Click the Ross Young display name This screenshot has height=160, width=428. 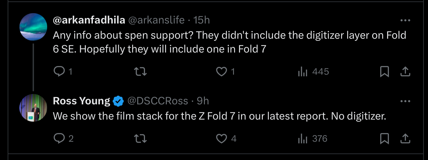(x=82, y=101)
